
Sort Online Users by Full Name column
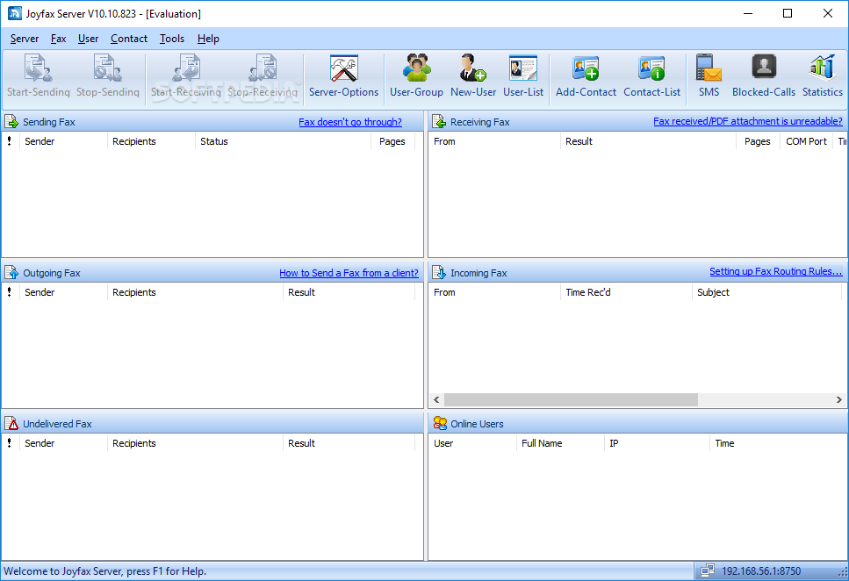tap(560, 443)
